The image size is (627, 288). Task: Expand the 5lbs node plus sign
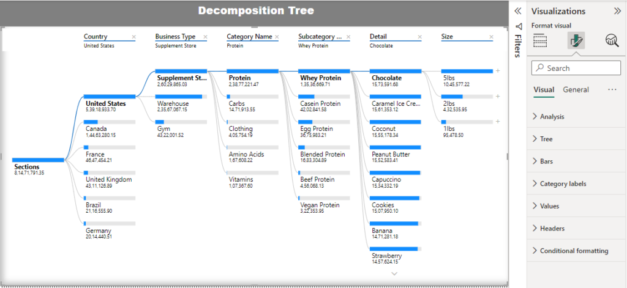coord(498,72)
